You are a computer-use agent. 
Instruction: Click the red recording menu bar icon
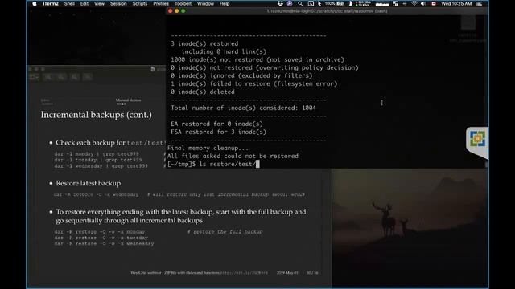tap(434, 3)
